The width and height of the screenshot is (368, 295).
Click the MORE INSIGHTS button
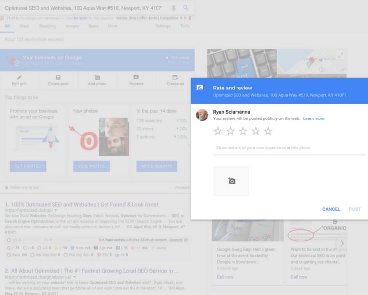point(157,166)
